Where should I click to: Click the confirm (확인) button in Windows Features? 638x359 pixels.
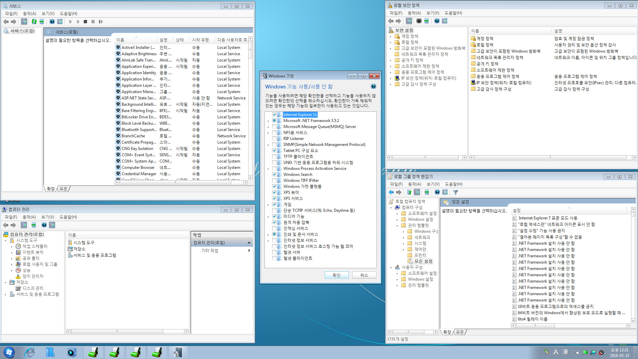(337, 275)
